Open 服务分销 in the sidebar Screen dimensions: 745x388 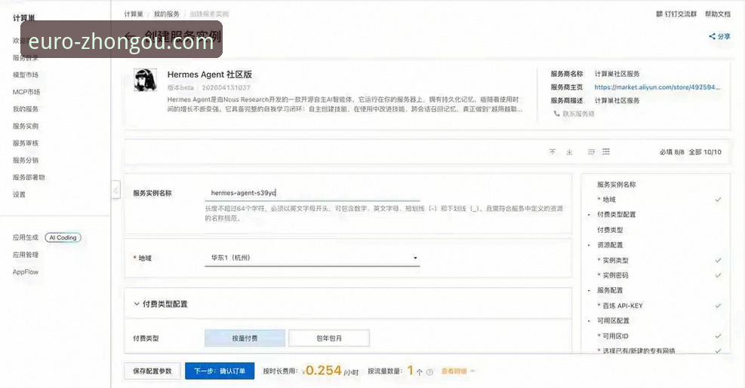26,160
